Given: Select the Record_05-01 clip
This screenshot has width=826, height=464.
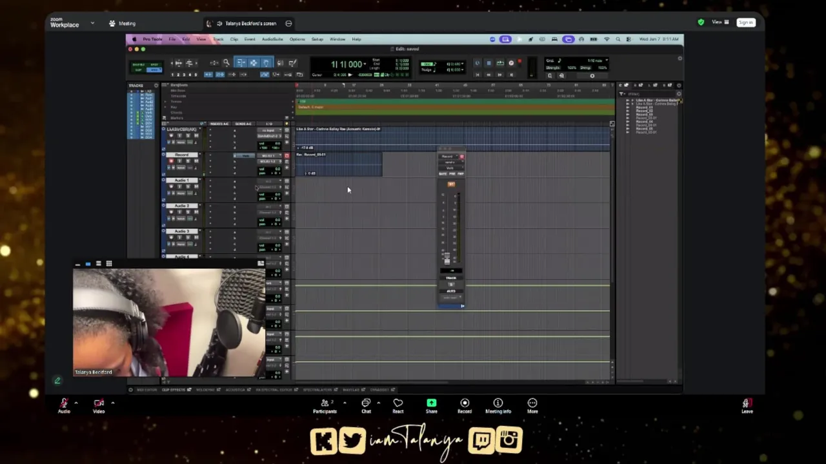Looking at the screenshot, I should coord(339,164).
